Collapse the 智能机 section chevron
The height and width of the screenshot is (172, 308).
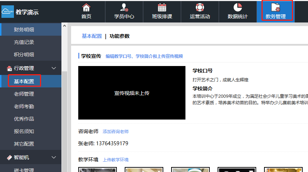click(54, 157)
